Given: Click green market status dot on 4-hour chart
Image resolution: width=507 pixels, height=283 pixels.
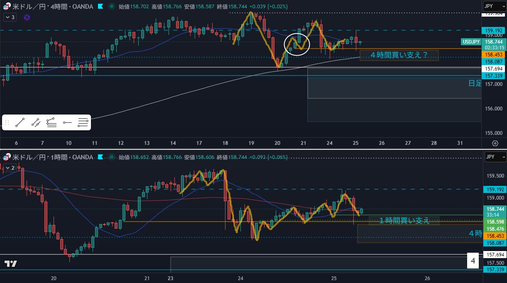Looking at the screenshot, I should 111,7.
